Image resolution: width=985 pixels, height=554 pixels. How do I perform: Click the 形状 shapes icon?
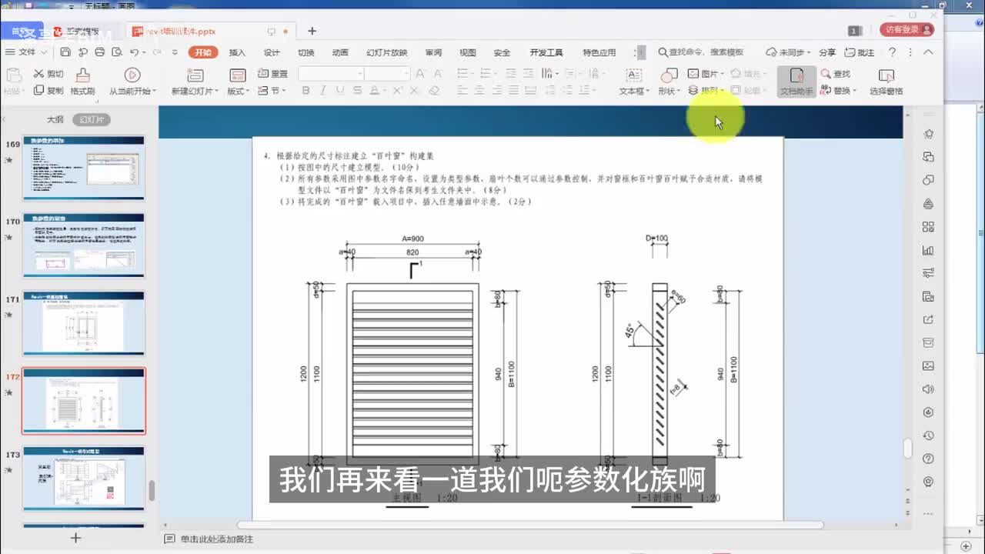669,75
